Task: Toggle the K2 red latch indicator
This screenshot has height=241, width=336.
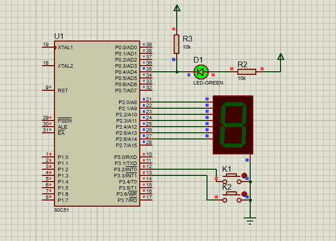Action: coord(244,194)
